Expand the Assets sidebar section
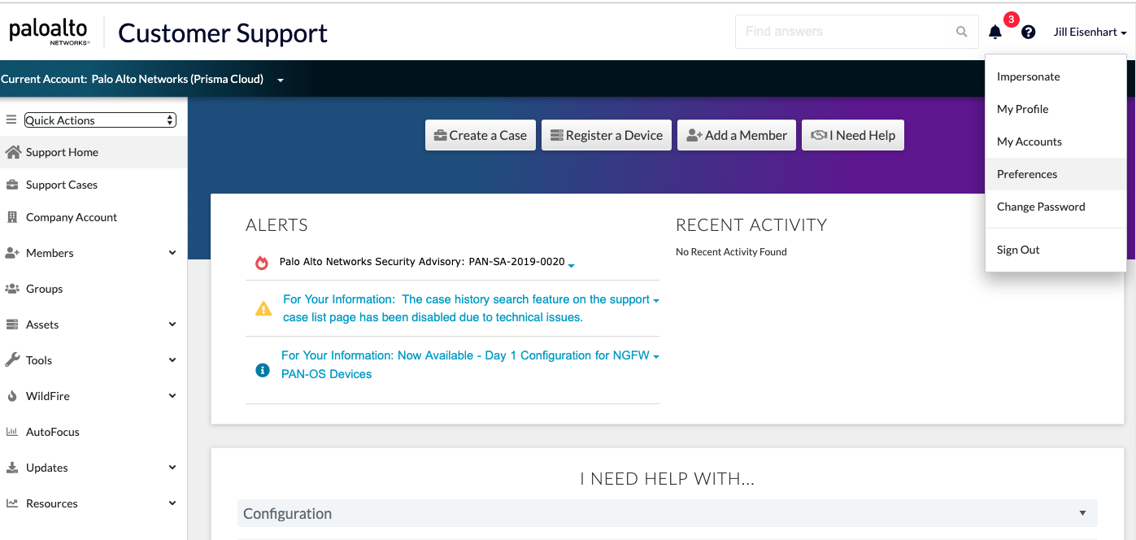Image resolution: width=1136 pixels, height=540 pixels. coord(172,324)
